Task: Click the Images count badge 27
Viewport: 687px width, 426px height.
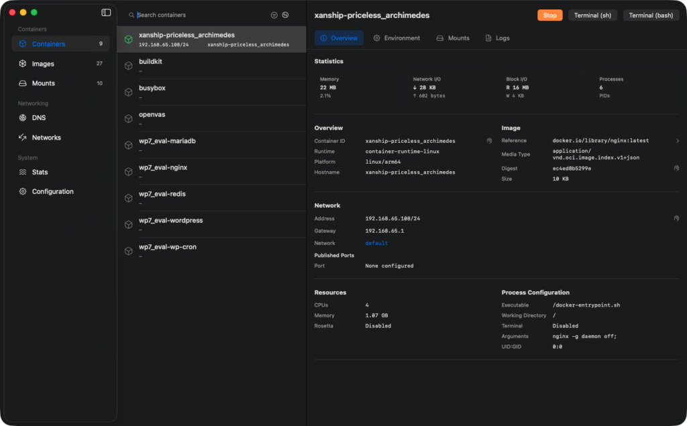Action: [x=99, y=64]
